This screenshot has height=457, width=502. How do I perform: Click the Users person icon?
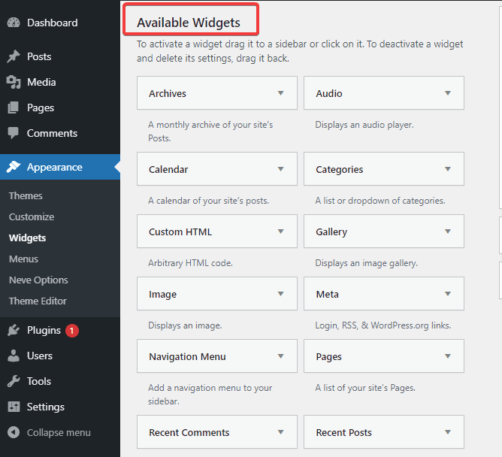click(x=14, y=356)
